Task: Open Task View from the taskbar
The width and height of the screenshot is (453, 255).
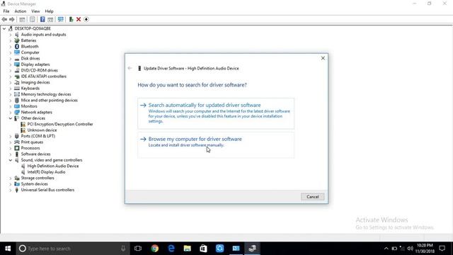Action: [138, 249]
